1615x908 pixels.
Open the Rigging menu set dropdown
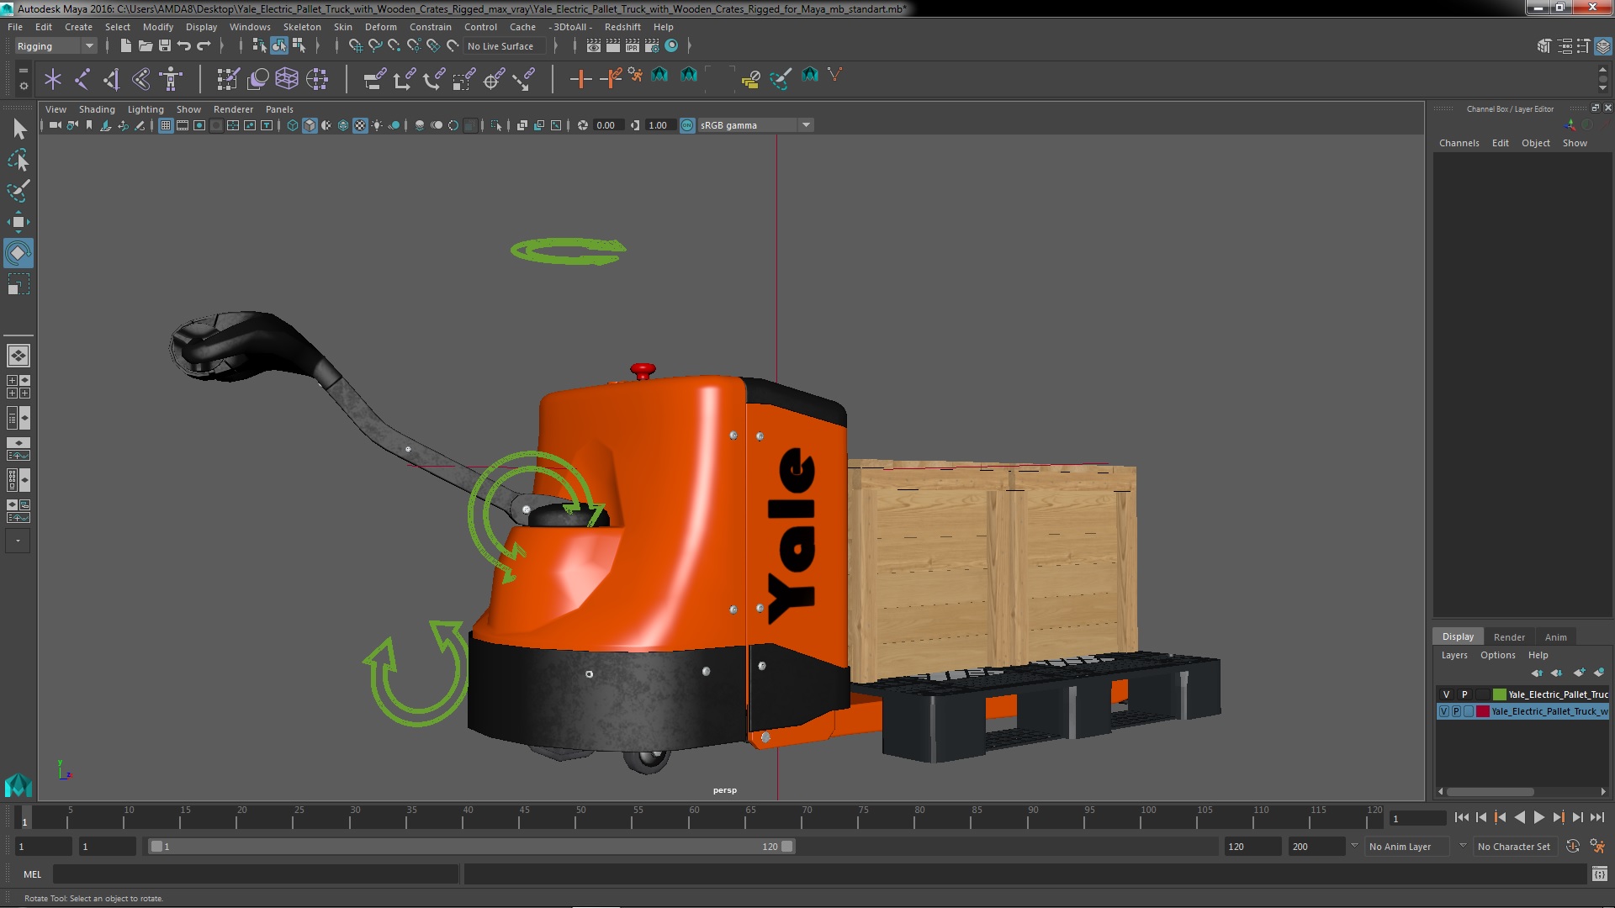point(56,46)
